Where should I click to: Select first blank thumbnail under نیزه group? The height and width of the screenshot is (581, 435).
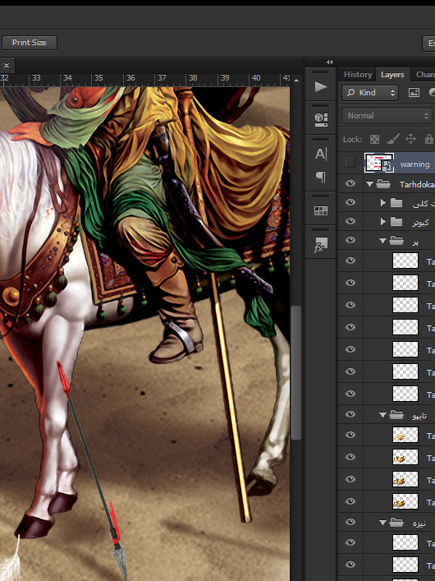[x=405, y=542]
